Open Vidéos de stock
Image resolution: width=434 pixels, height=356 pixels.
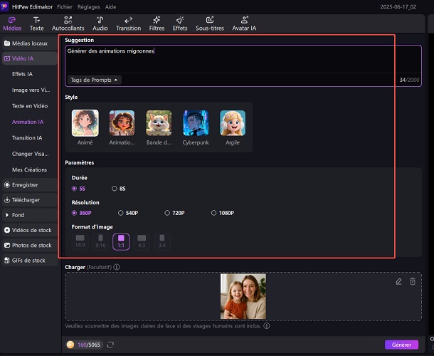(x=30, y=230)
